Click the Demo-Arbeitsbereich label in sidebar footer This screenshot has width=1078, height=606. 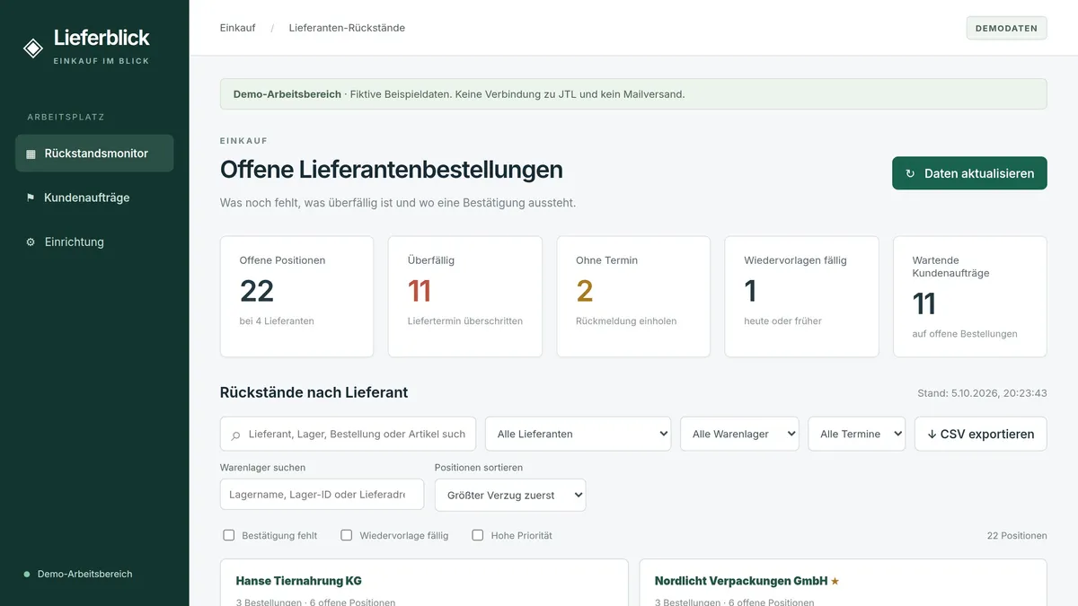(x=84, y=574)
